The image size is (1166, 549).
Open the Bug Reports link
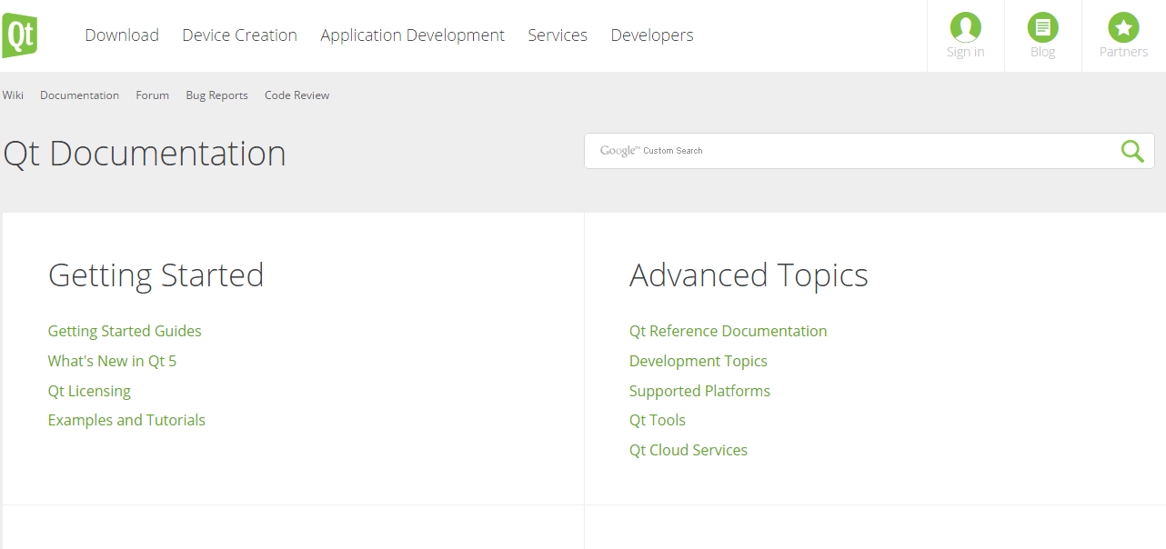coord(216,95)
